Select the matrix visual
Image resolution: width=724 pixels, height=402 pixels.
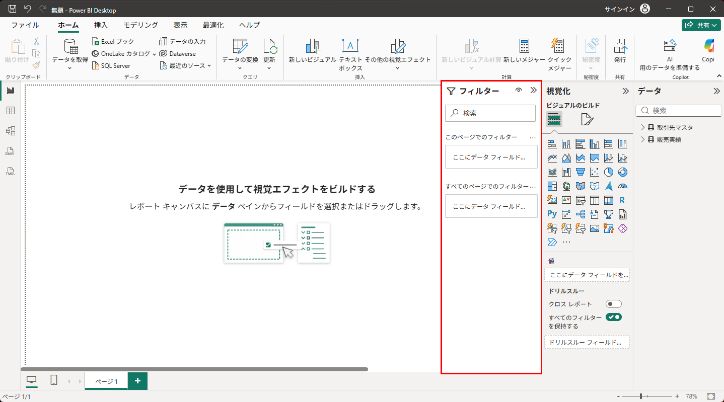click(609, 200)
